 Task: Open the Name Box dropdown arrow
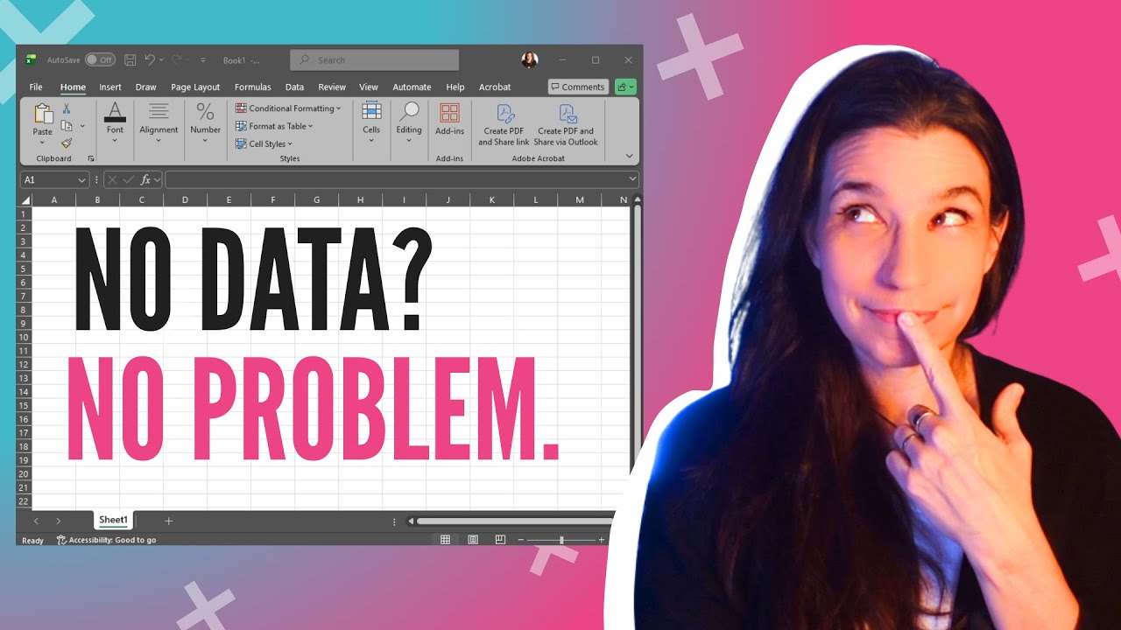coord(82,179)
